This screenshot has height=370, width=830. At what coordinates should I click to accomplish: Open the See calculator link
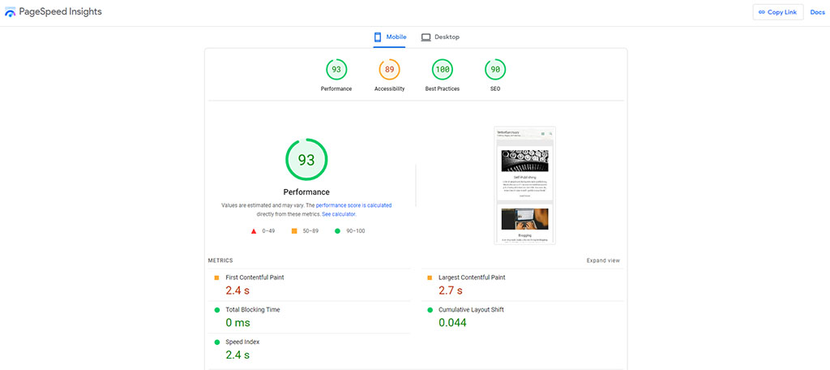(339, 214)
